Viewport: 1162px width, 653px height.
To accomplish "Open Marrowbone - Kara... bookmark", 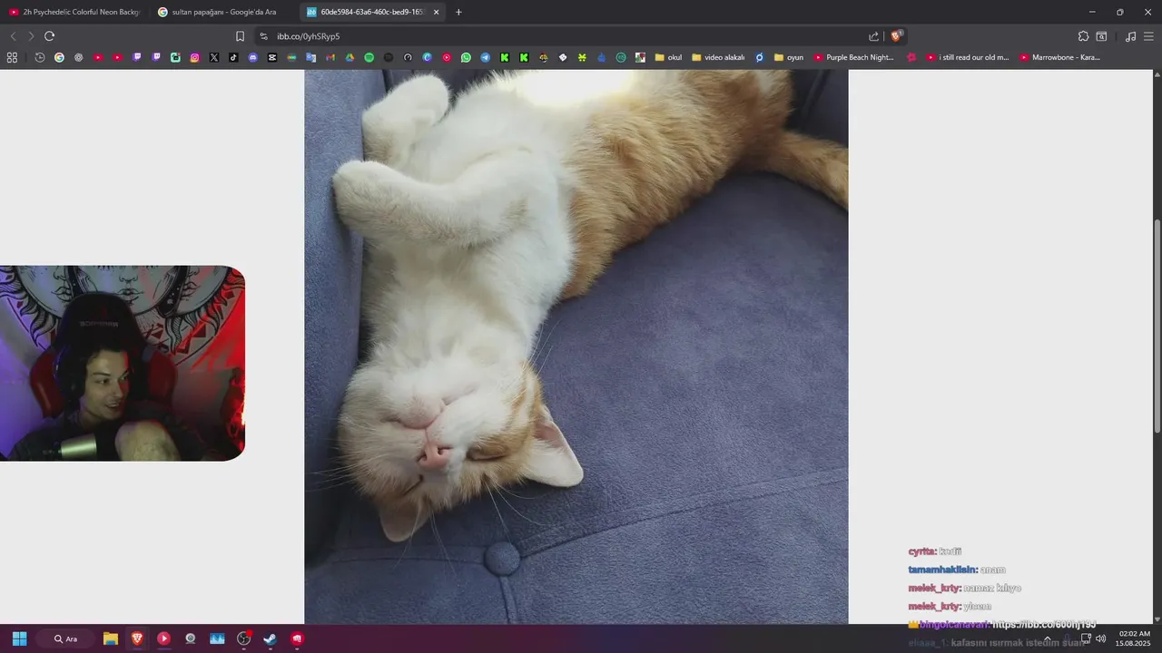I will [1059, 57].
